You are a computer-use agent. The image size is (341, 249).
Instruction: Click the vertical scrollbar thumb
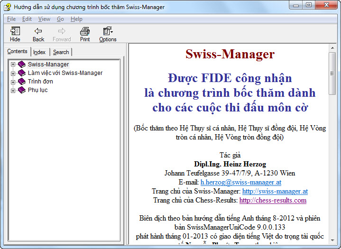[332, 74]
